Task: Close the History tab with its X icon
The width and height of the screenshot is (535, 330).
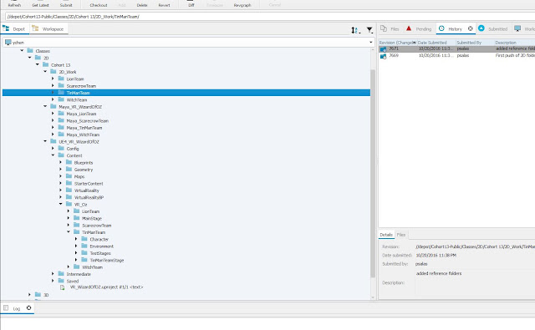Action: [470, 29]
